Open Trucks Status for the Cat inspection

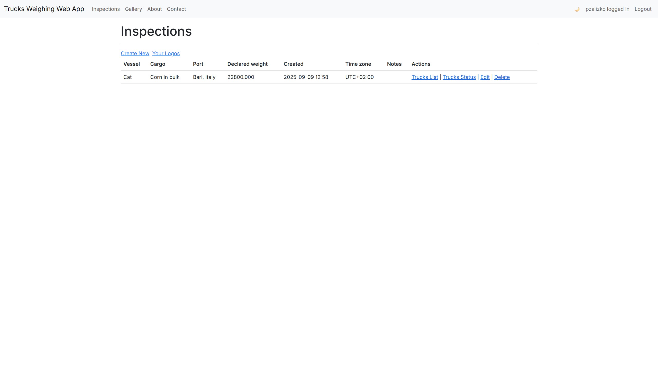click(x=459, y=77)
